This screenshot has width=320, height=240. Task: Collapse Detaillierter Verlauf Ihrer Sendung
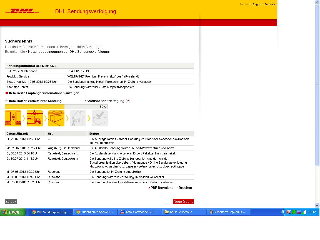35,101
